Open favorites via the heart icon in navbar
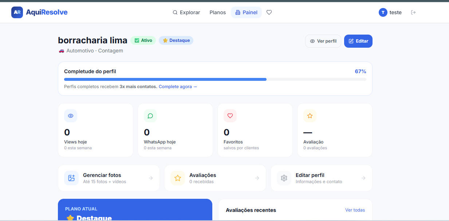 click(x=269, y=12)
